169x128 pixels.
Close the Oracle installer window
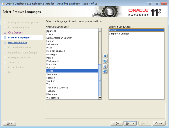pos(164,4)
